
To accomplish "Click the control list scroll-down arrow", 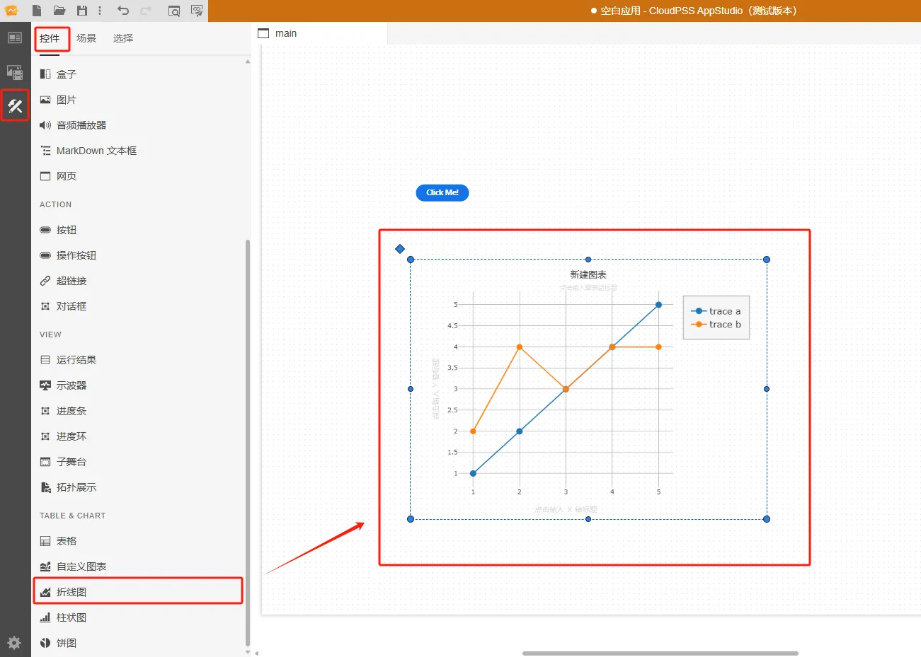I will point(248,652).
